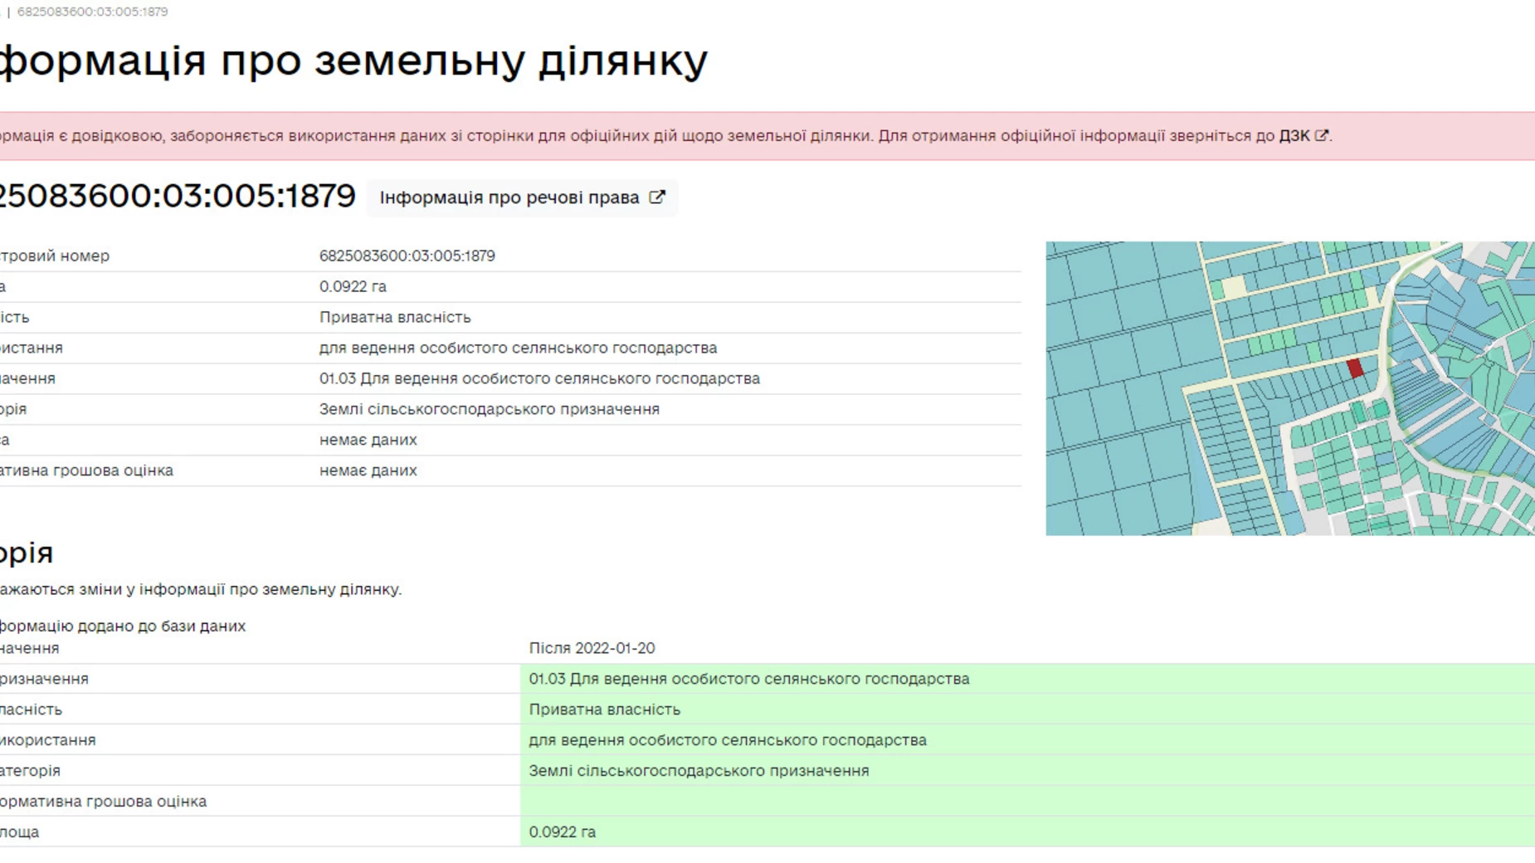The width and height of the screenshot is (1535, 863).
Task: Open Інформація про речові права
Action: [509, 197]
